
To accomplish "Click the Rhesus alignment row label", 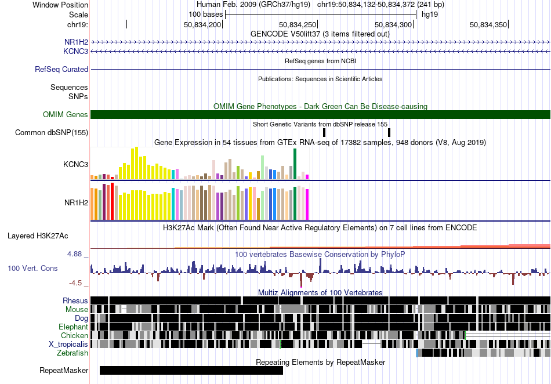I will coord(75,300).
